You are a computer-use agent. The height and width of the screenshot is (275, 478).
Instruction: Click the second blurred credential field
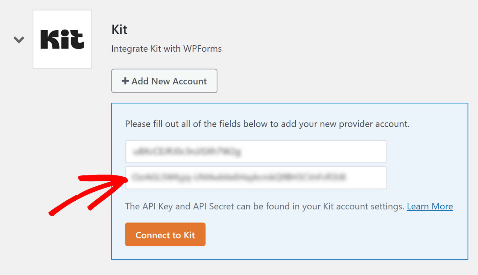click(256, 178)
